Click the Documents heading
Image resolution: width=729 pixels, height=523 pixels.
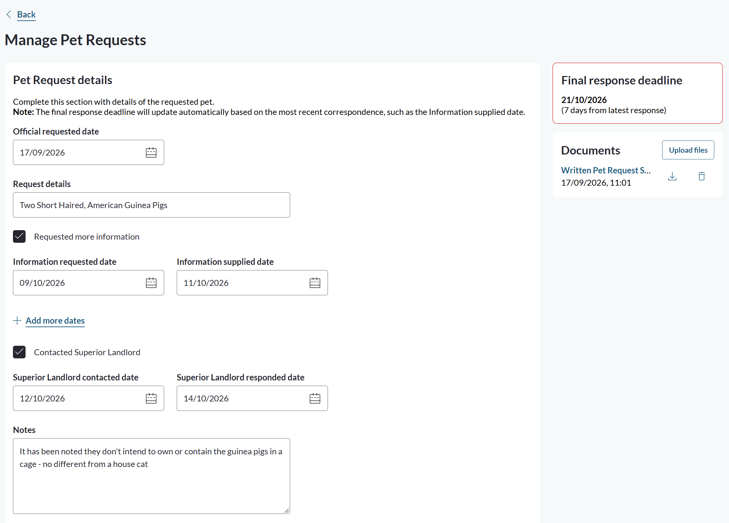coord(590,150)
